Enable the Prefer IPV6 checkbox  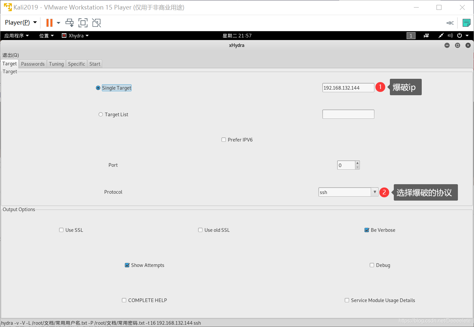(x=224, y=140)
